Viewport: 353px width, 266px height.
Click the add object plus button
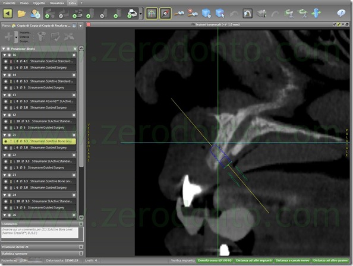[8, 37]
